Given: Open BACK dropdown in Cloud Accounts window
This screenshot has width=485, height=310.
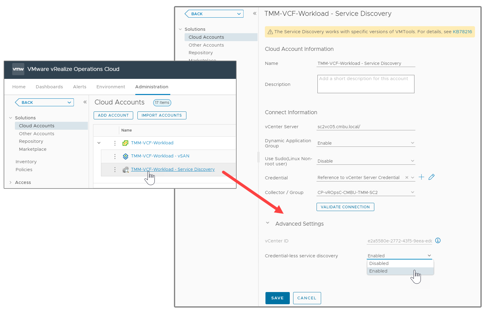Looking at the screenshot, I should tap(69, 102).
